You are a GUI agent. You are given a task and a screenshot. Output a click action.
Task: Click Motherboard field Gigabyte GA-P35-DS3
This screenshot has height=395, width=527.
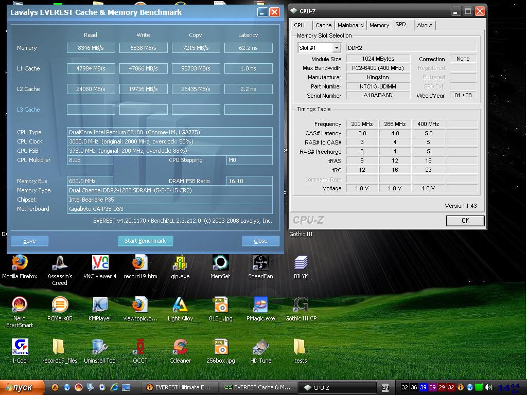[169, 209]
